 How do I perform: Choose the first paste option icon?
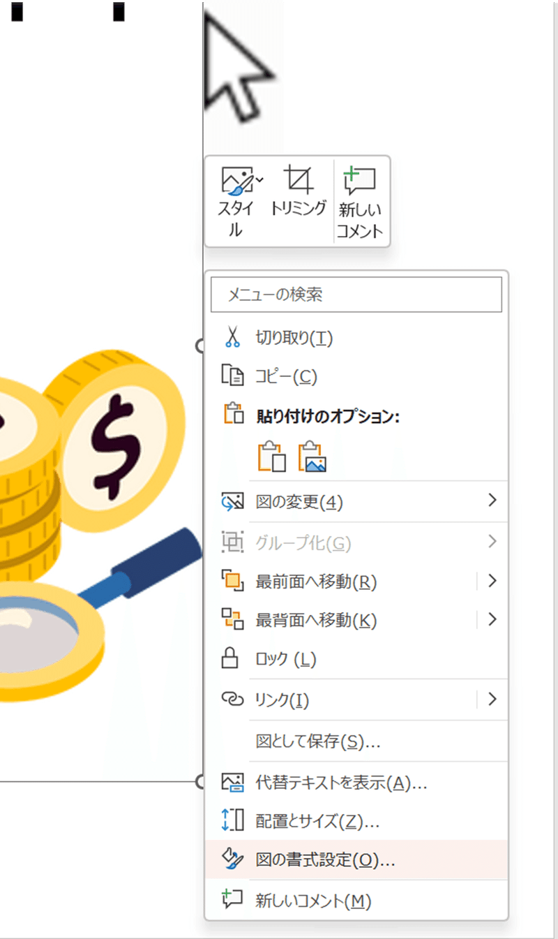point(272,457)
